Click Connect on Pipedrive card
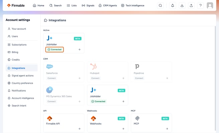This screenshot has width=219, height=133. pyautogui.click(x=139, y=78)
